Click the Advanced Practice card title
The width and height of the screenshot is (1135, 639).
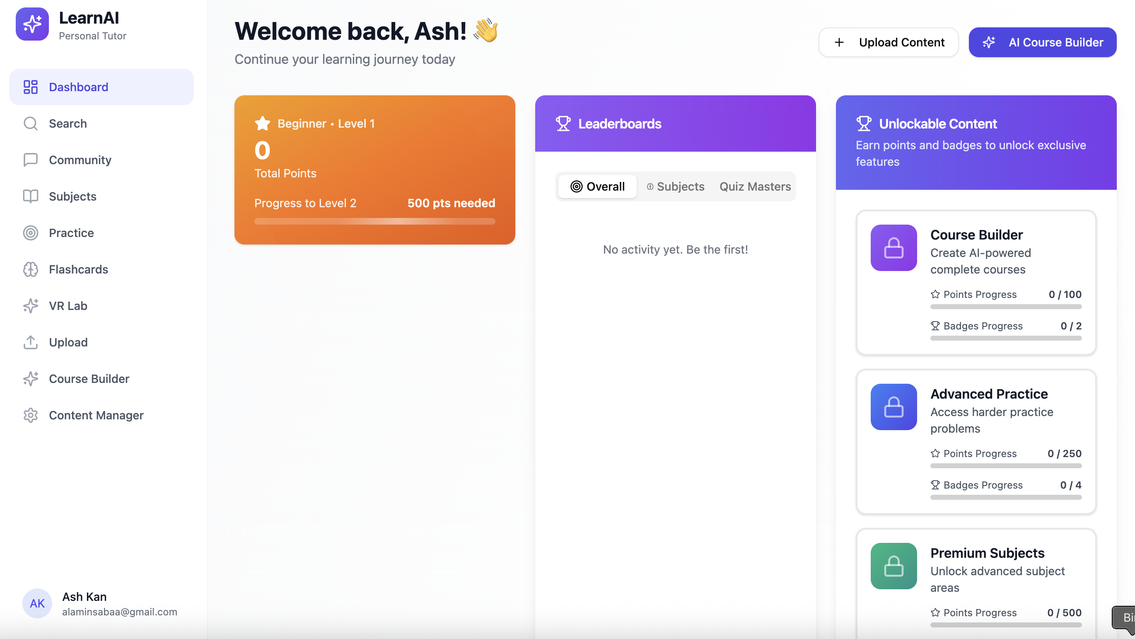(x=989, y=394)
